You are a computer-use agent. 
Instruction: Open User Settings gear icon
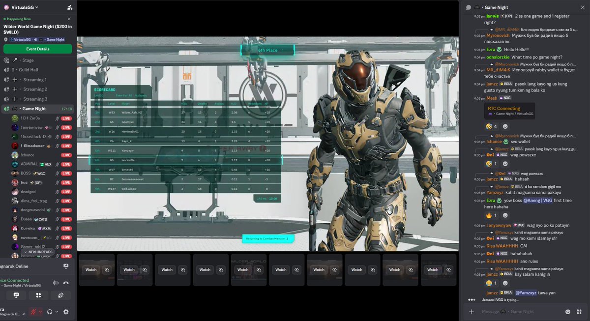66,312
